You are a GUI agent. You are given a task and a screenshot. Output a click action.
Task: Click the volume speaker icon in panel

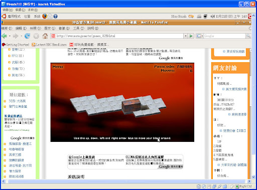pyautogui.click(x=212, y=16)
